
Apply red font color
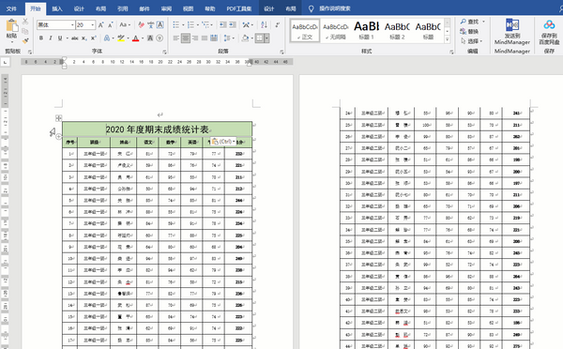pos(136,38)
